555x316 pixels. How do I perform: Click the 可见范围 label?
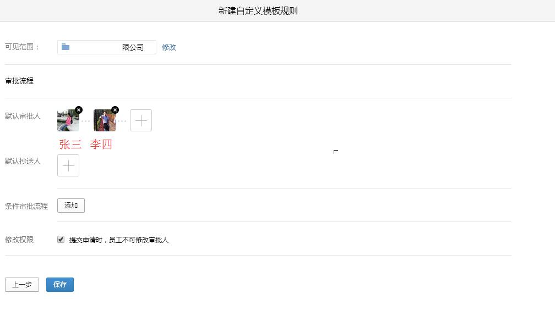tap(22, 47)
